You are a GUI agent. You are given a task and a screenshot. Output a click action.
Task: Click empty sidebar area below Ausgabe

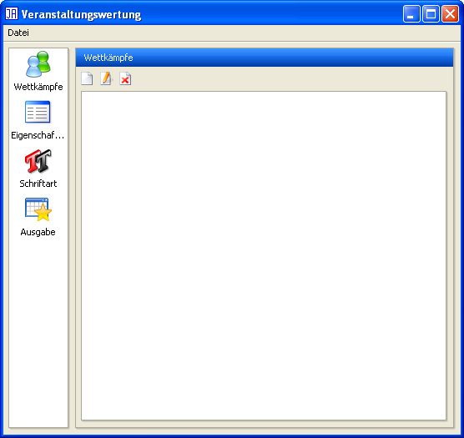(38, 331)
